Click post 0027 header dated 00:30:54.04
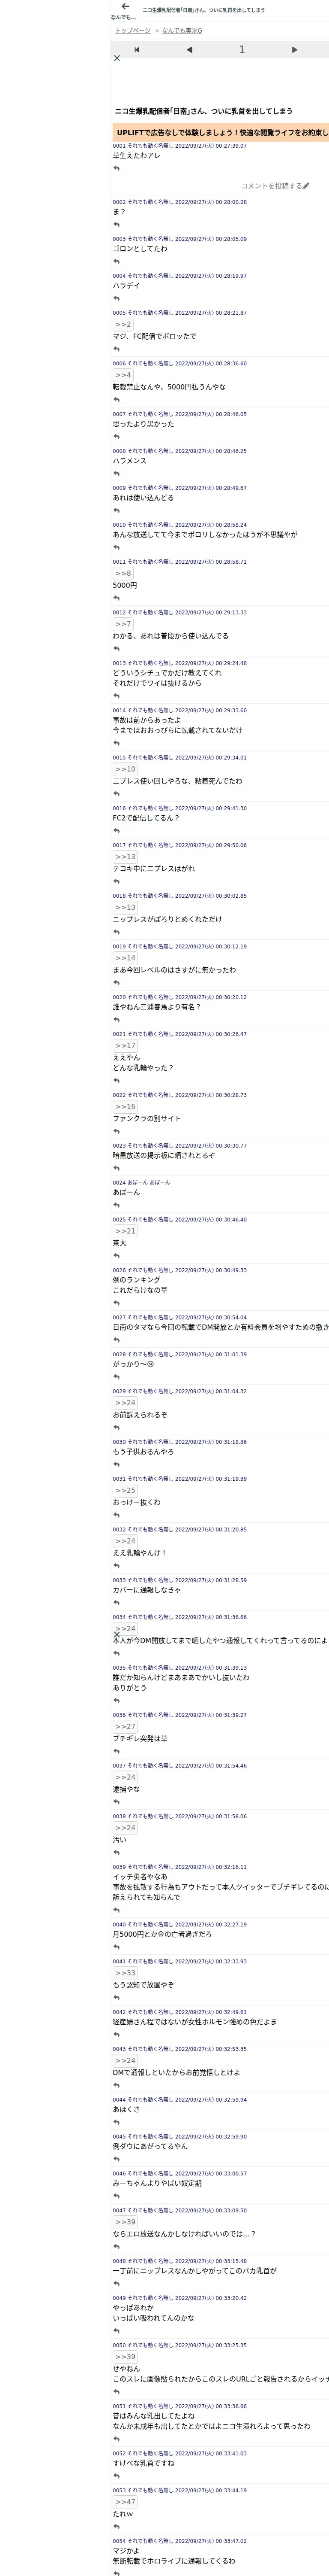 [x=179, y=1318]
